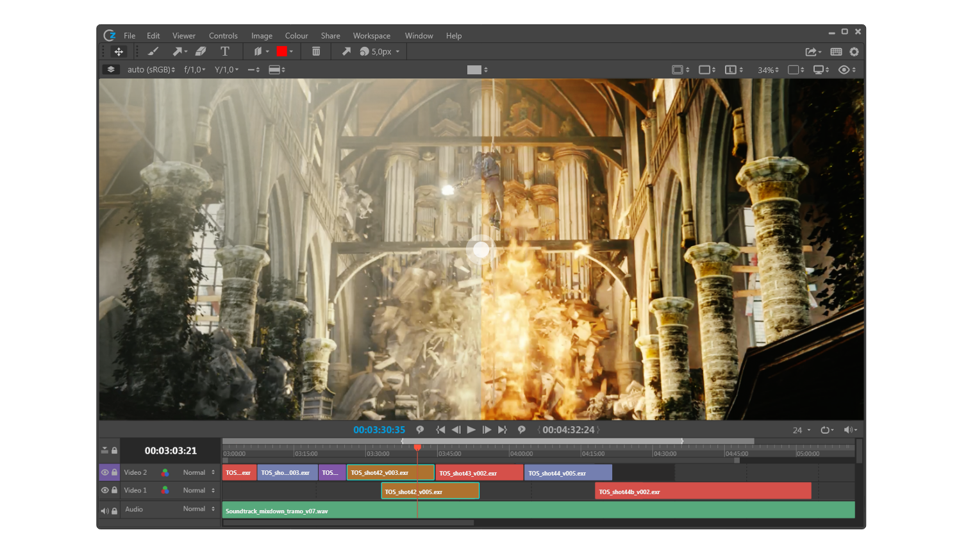Toggle lock on Video 2 track
This screenshot has width=959, height=555.
click(x=114, y=472)
